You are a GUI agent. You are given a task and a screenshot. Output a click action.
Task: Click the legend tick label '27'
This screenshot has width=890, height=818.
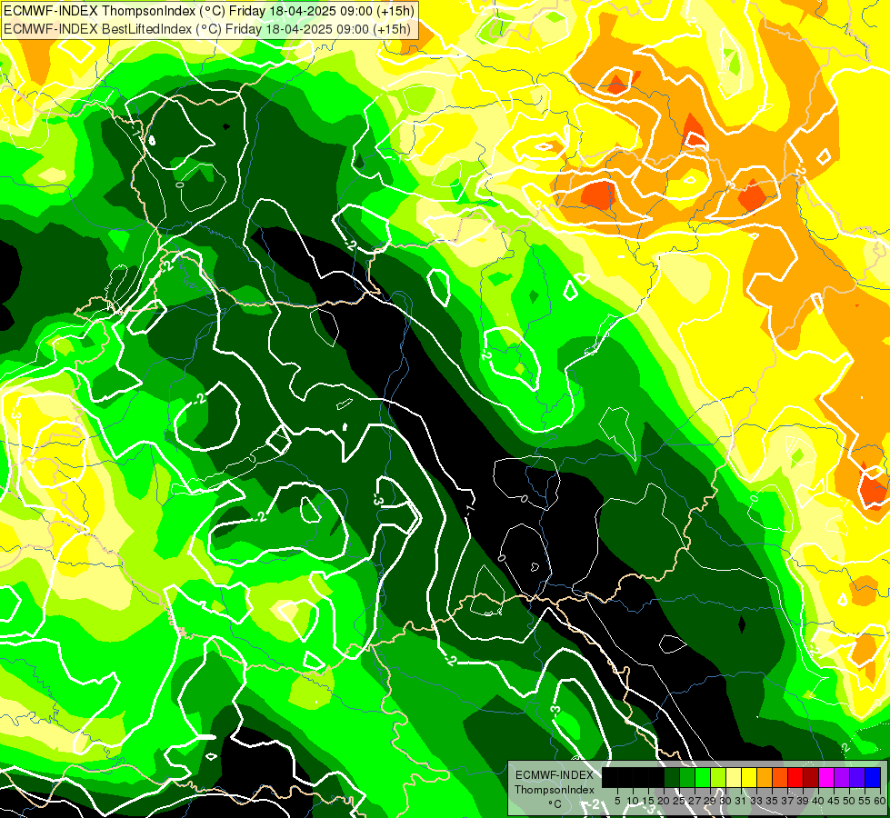pos(695,801)
